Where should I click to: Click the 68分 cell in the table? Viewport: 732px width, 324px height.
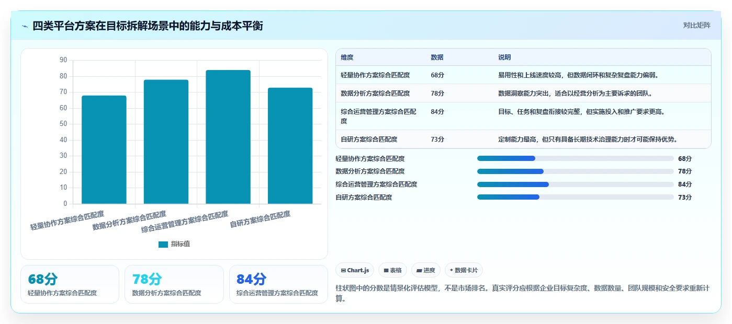(437, 75)
